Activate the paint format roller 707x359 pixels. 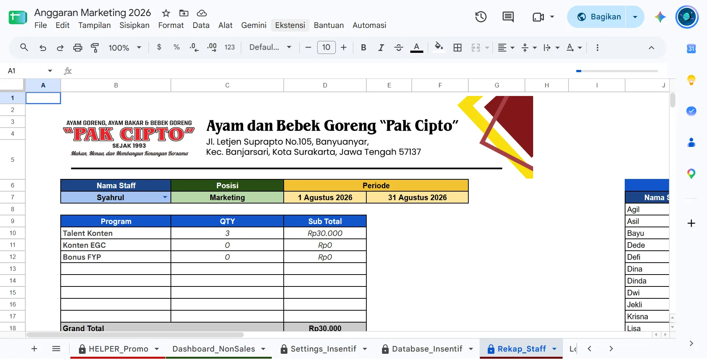[x=95, y=48]
